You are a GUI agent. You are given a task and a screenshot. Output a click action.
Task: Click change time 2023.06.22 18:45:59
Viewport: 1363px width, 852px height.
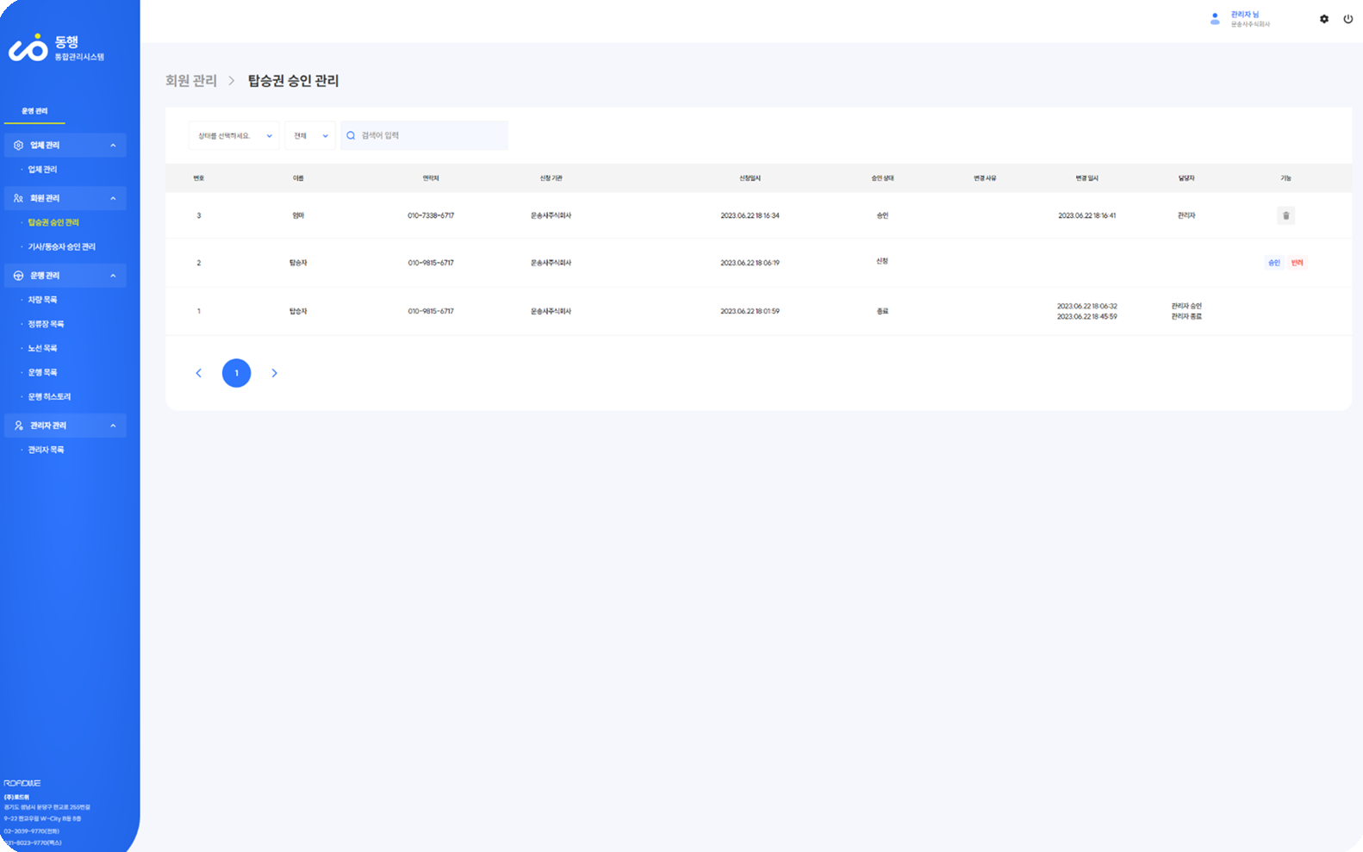(x=1086, y=316)
